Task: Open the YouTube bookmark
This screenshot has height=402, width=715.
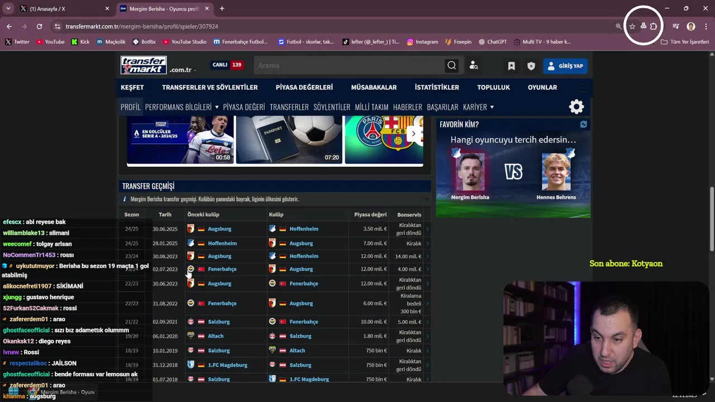Action: point(50,42)
